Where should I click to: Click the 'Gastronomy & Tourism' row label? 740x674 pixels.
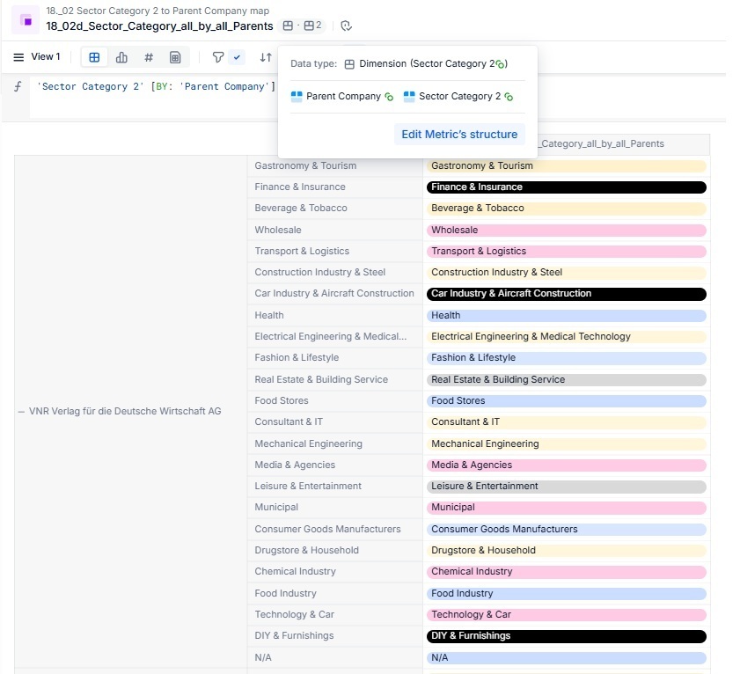click(305, 165)
